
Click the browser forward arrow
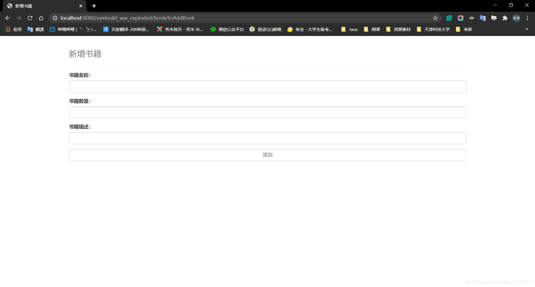click(19, 18)
